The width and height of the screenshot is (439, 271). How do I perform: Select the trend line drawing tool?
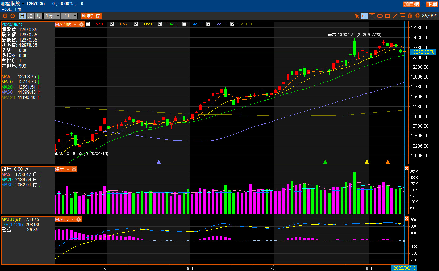[x=395, y=16]
